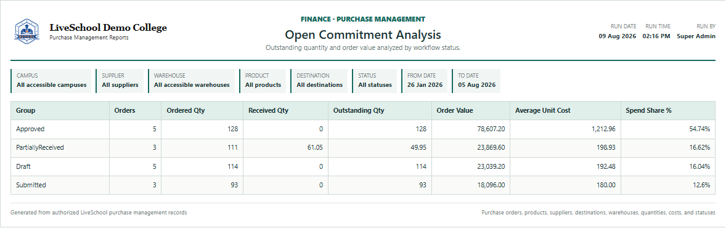Viewport: 726px width, 228px height.
Task: Click the Run Date value 09 Aug 2026
Action: [x=617, y=36]
